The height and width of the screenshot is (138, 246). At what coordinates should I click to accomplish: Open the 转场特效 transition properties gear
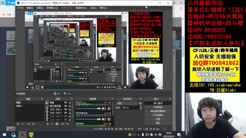tap(140, 103)
